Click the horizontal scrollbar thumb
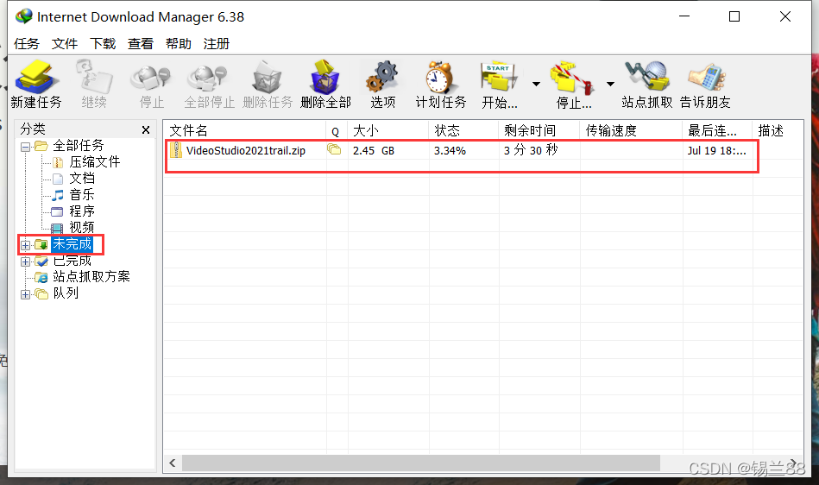The width and height of the screenshot is (819, 485). pos(420,463)
